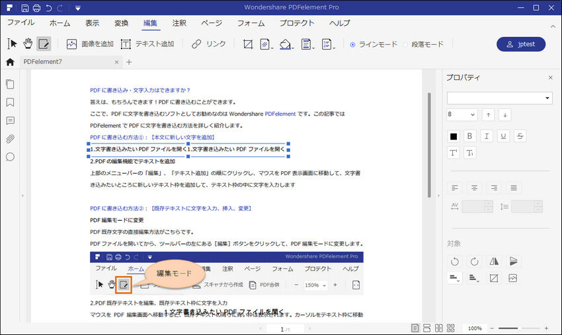Expand the left sidebar with chevron
This screenshot has width=562, height=335.
22,196
